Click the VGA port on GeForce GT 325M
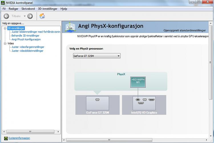The width and height of the screenshot is (214, 143). 98,100
